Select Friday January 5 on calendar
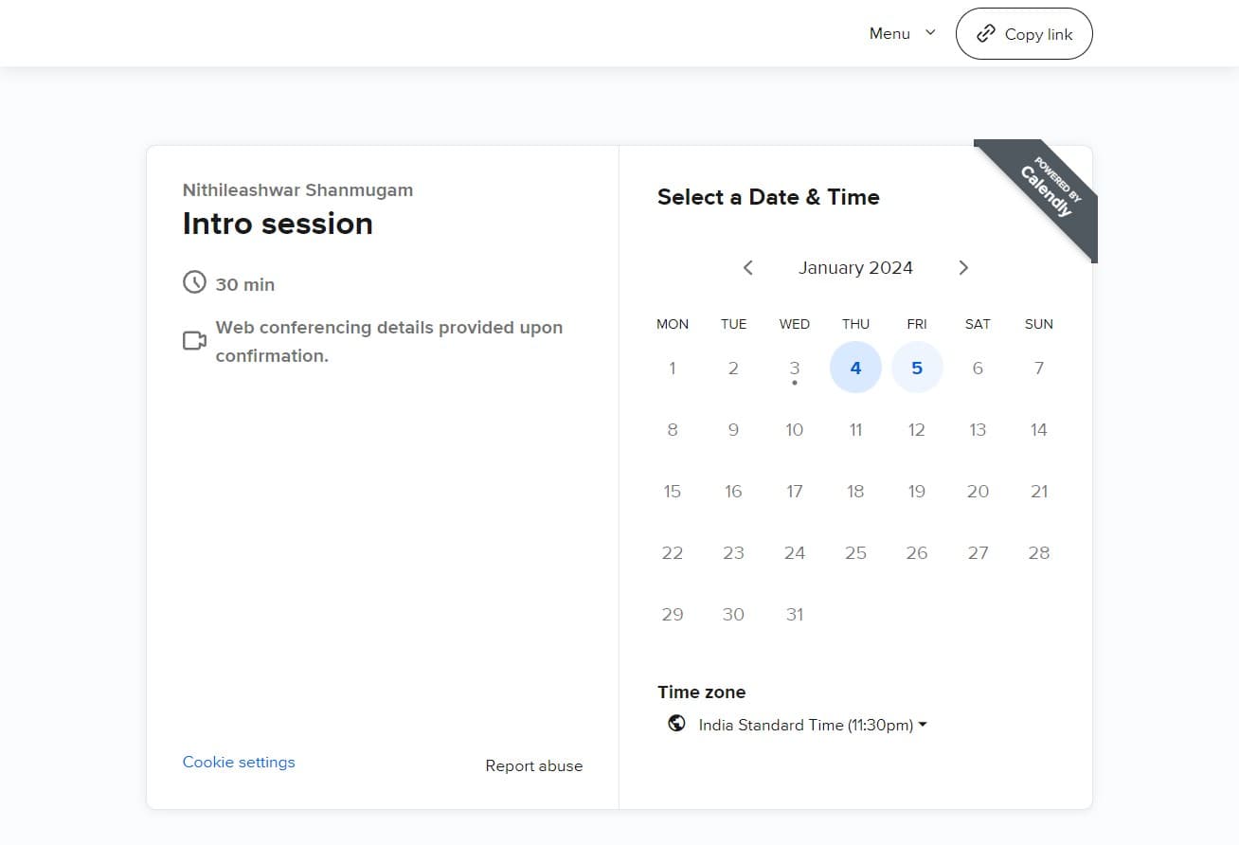This screenshot has width=1239, height=845. [917, 368]
